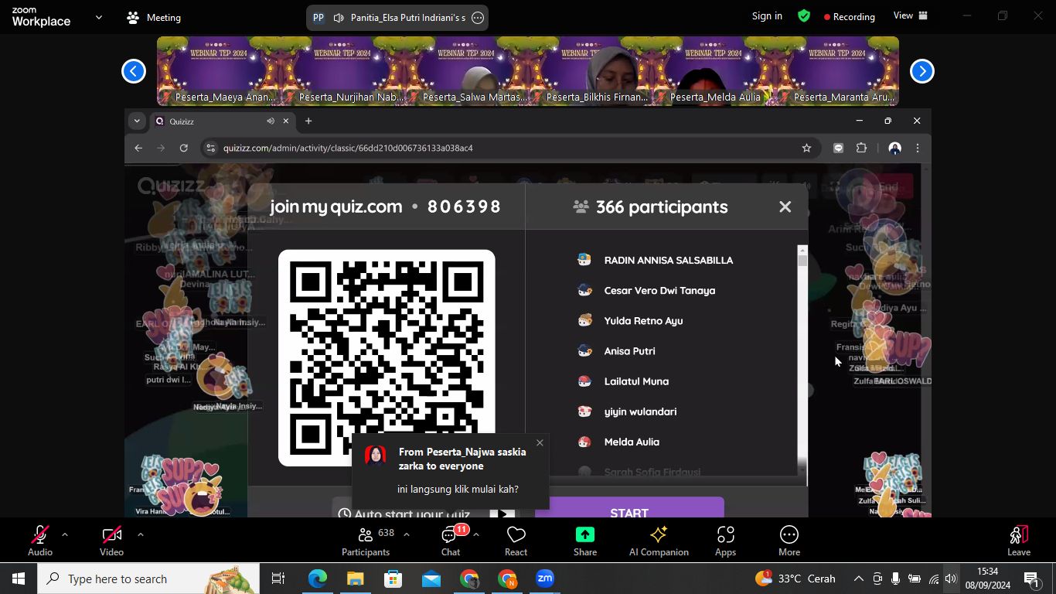Image resolution: width=1056 pixels, height=594 pixels.
Task: Select participant Lailatul Muna
Action: pos(636,381)
